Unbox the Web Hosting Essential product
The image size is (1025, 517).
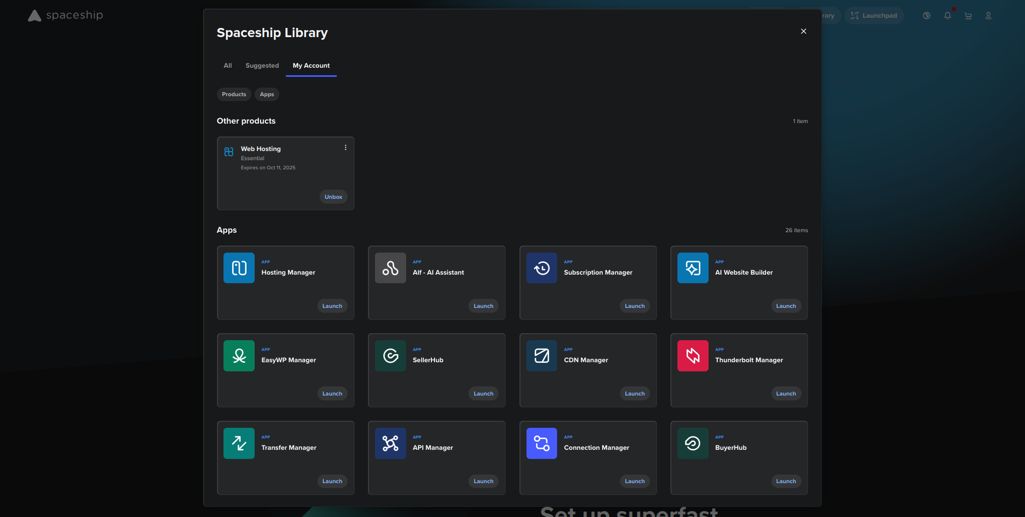tap(333, 197)
